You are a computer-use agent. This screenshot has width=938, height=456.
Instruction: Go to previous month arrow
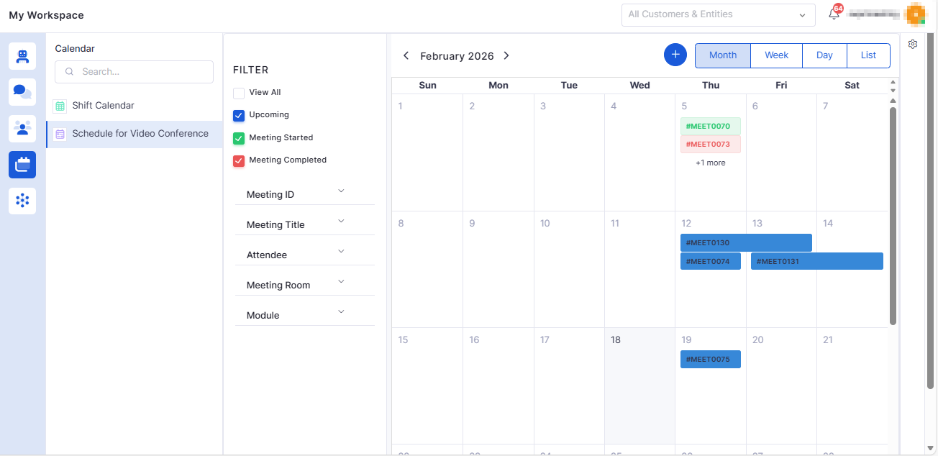coord(406,55)
